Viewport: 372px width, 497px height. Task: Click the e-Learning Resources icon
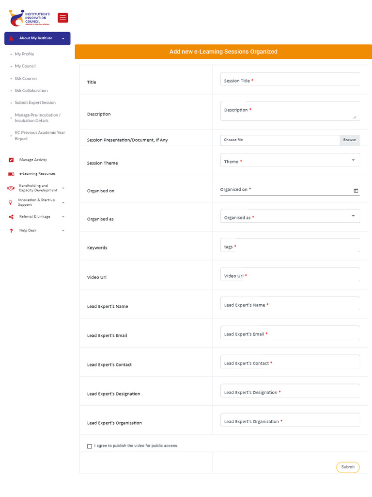(x=11, y=174)
